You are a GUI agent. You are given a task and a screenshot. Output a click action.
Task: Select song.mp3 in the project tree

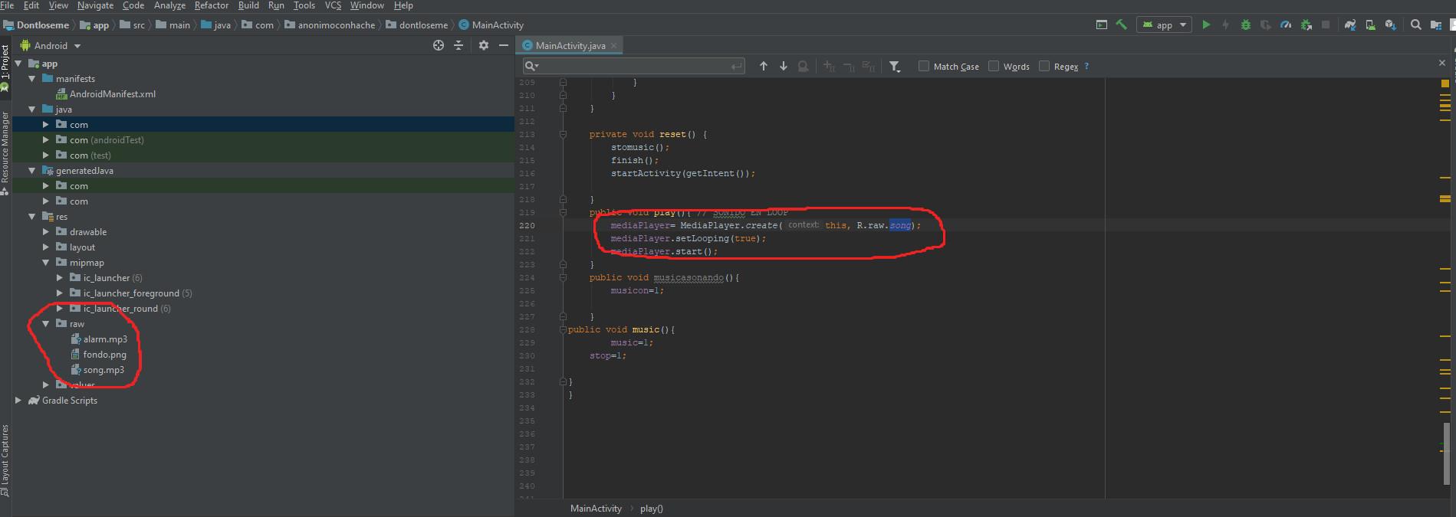104,370
